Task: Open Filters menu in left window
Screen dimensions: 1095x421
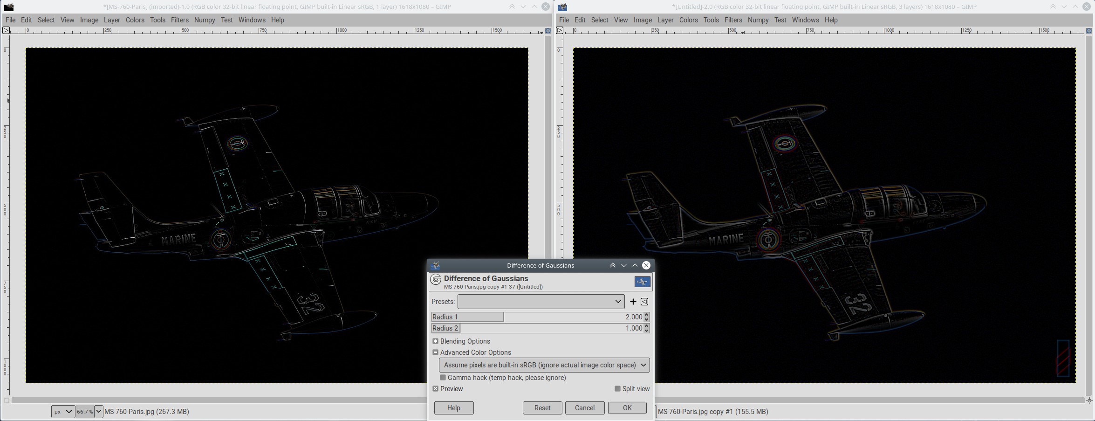Action: click(179, 20)
